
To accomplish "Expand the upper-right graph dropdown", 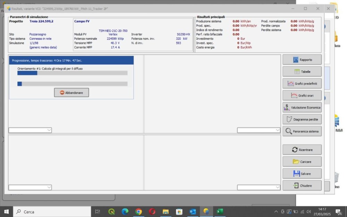I will 277,130.
